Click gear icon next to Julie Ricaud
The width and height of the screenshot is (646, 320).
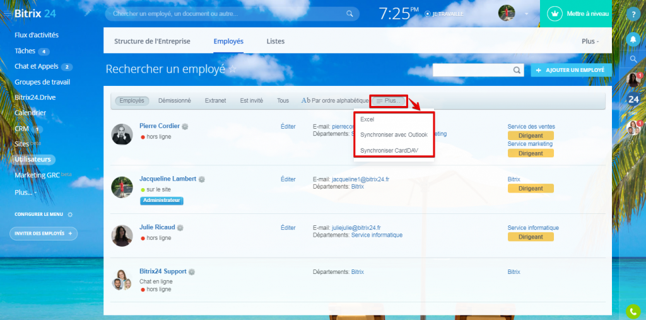(180, 228)
